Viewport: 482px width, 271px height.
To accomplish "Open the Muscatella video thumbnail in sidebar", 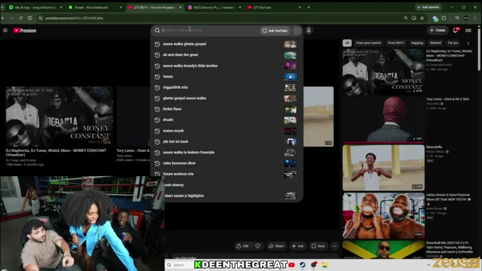I will click(x=383, y=167).
